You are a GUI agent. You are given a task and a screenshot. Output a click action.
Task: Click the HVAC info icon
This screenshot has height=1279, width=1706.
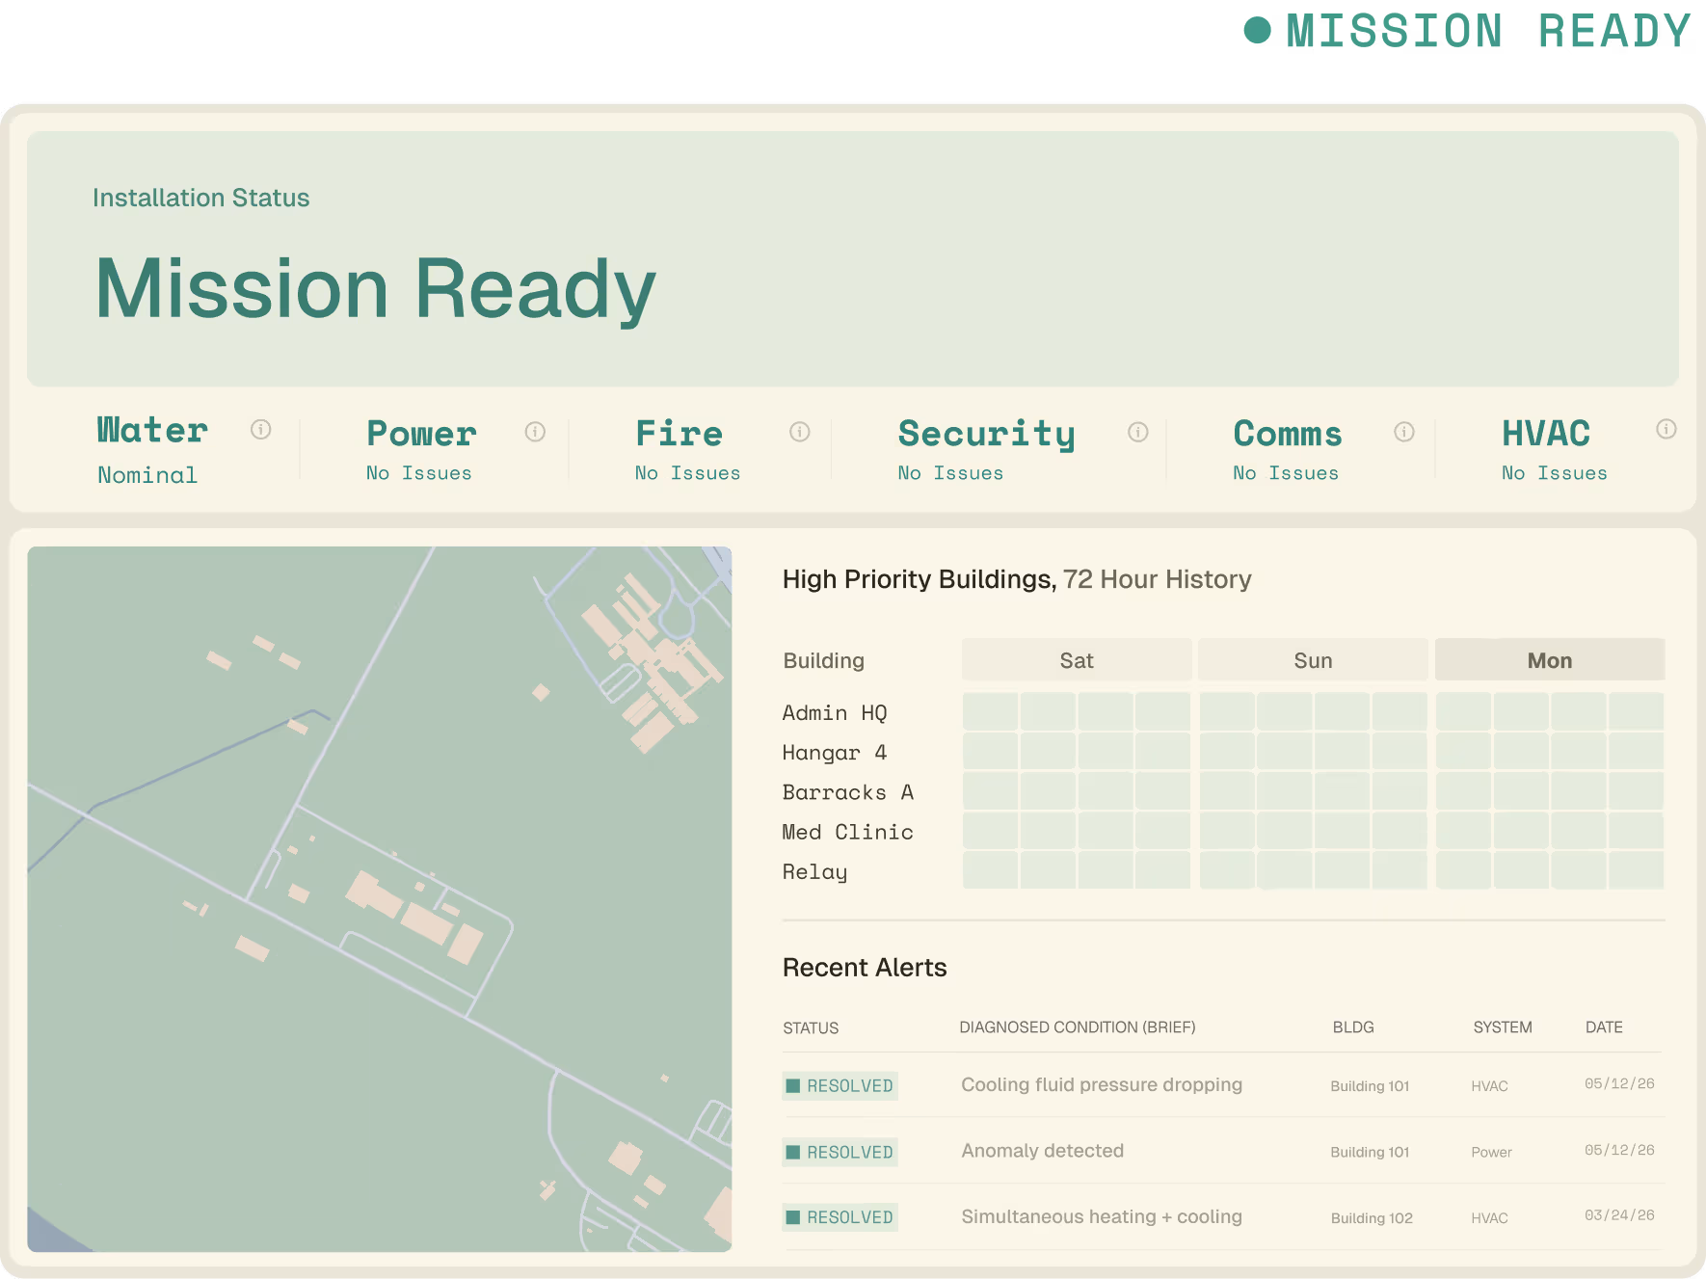click(x=1666, y=429)
